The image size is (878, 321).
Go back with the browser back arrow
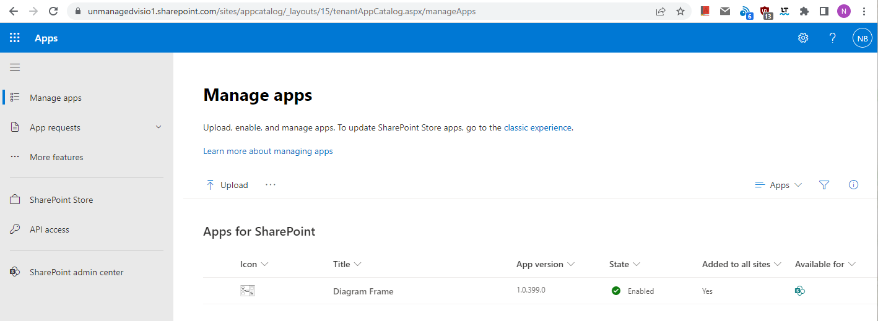(x=14, y=11)
